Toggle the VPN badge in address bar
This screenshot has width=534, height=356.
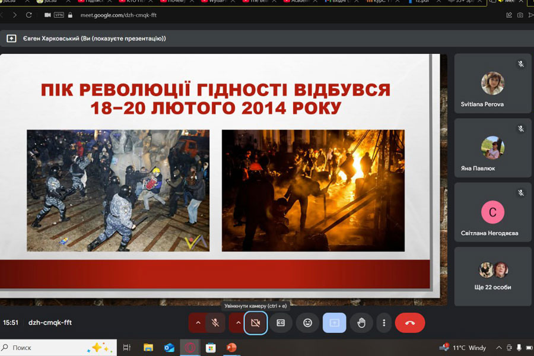pos(59,15)
